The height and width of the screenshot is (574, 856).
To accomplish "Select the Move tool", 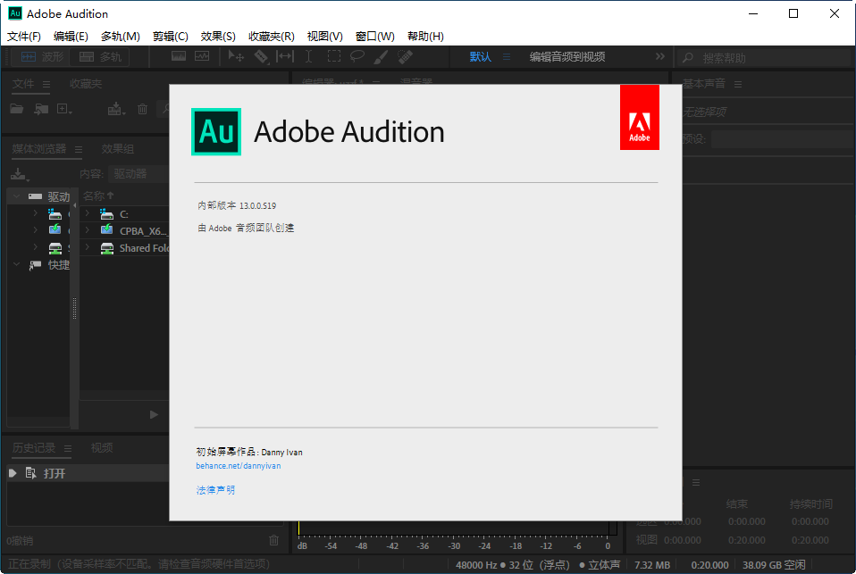I will (x=236, y=56).
